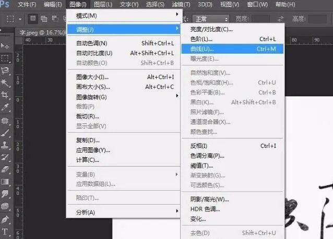Choose 自动色调(N) auto tone

click(x=124, y=43)
